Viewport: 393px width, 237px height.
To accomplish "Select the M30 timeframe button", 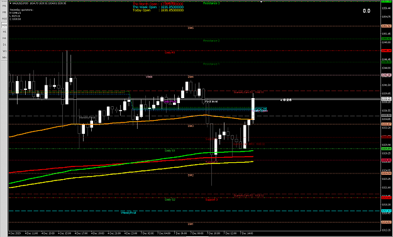I will click(x=4, y=25).
